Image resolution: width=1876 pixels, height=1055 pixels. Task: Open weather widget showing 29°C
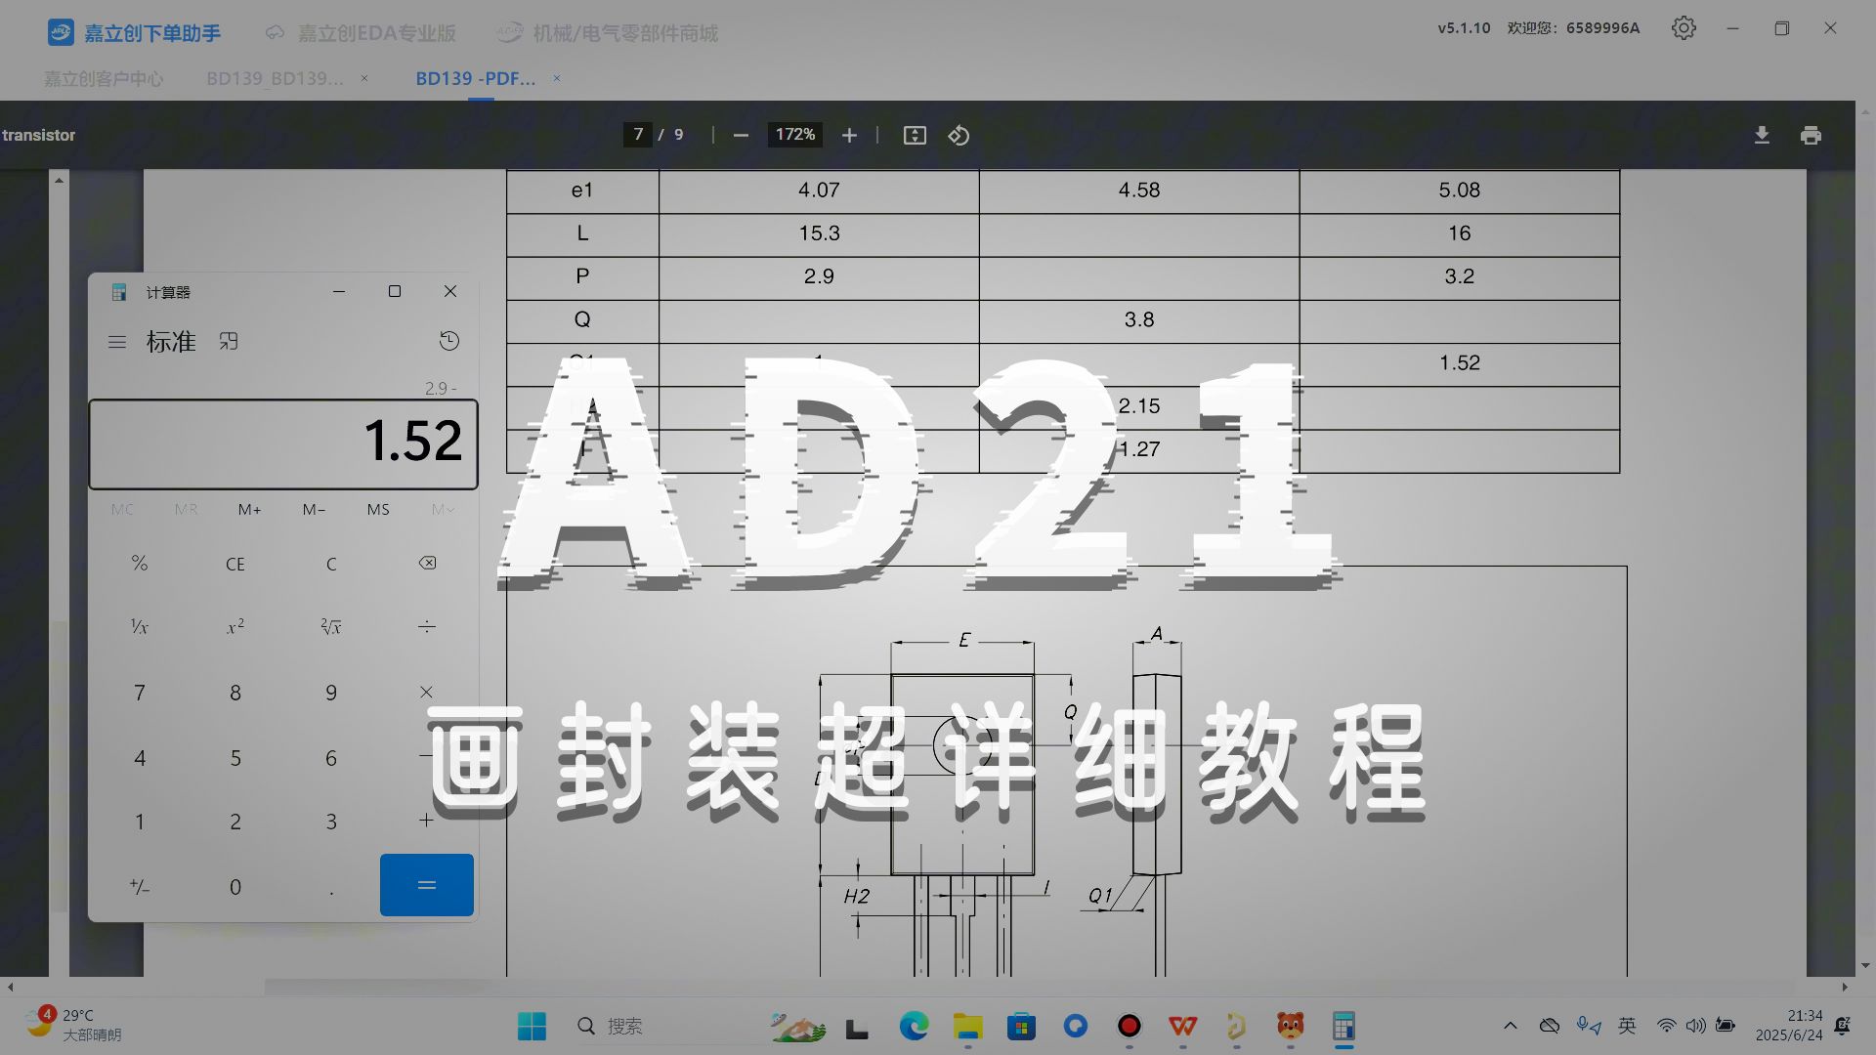click(74, 1025)
